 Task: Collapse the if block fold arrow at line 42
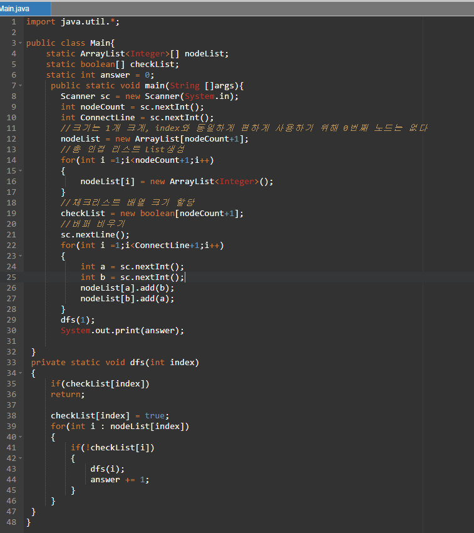[x=21, y=458]
